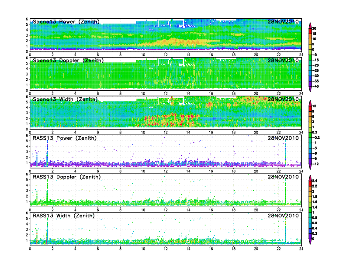Click the '-35' label on the top colorbar
This screenshot has width=346, height=267.
coord(315,81)
